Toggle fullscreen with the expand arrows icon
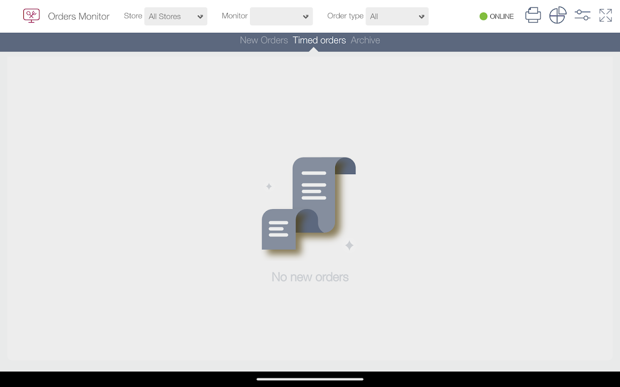 pos(605,15)
